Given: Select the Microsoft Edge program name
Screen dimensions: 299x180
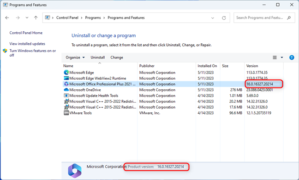Looking at the screenshot, I should coord(82,72).
